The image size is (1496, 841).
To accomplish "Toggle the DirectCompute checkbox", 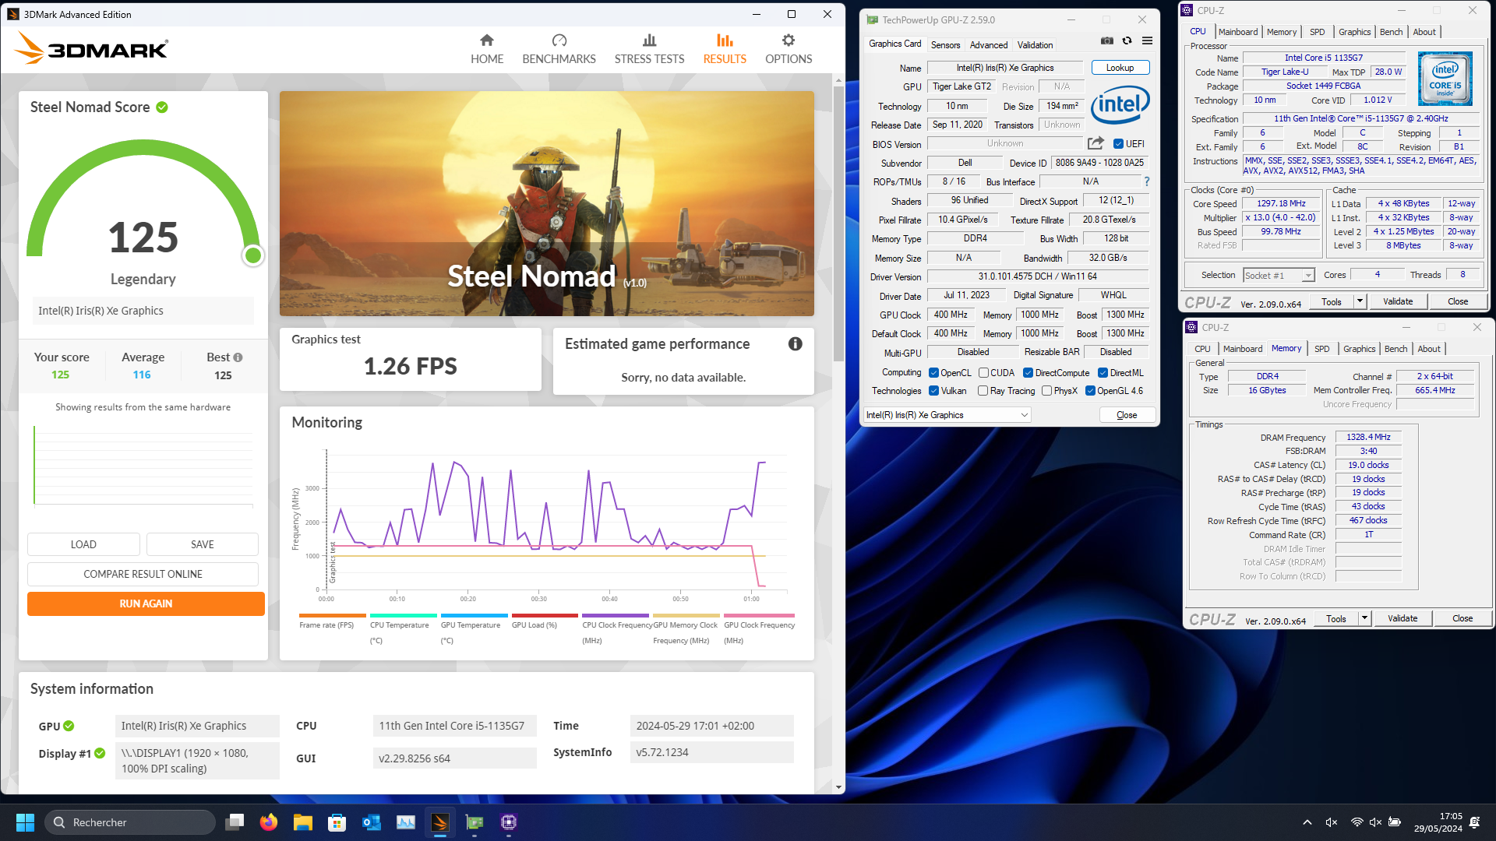I will 1028,373.
